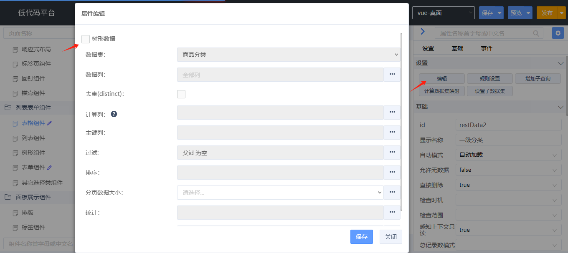Click the 关闭 button in dialog
The height and width of the screenshot is (253, 568).
[x=391, y=237]
